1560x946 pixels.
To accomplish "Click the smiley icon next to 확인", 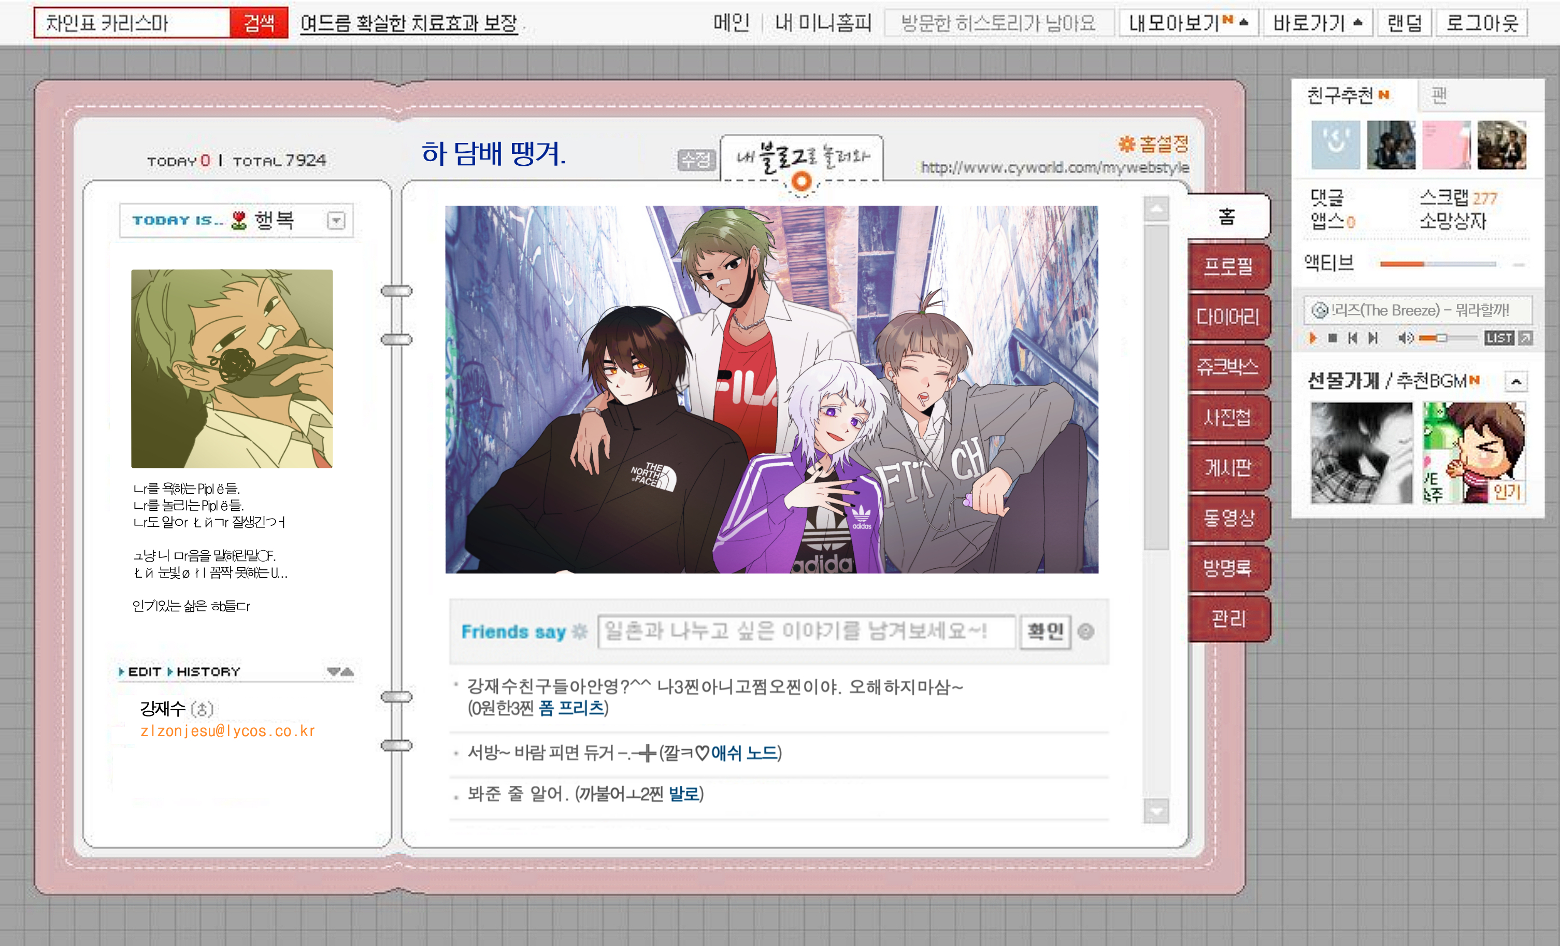I will [x=1086, y=632].
